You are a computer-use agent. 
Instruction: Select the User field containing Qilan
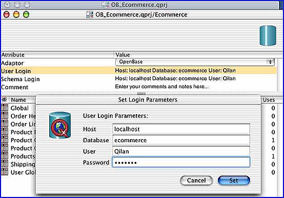(181, 151)
